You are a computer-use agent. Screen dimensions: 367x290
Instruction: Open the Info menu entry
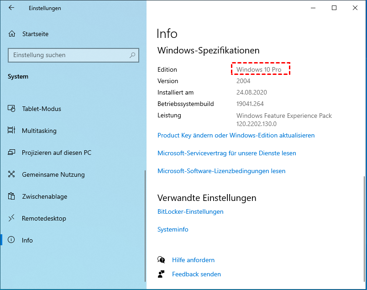click(x=27, y=240)
